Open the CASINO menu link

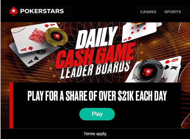(x=148, y=12)
